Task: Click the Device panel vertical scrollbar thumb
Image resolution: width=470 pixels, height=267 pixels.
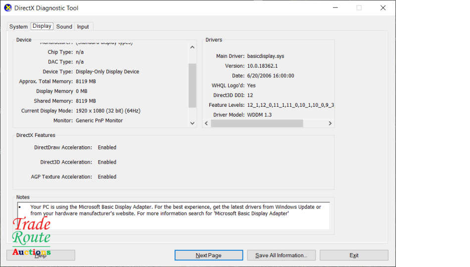Action: (192, 85)
